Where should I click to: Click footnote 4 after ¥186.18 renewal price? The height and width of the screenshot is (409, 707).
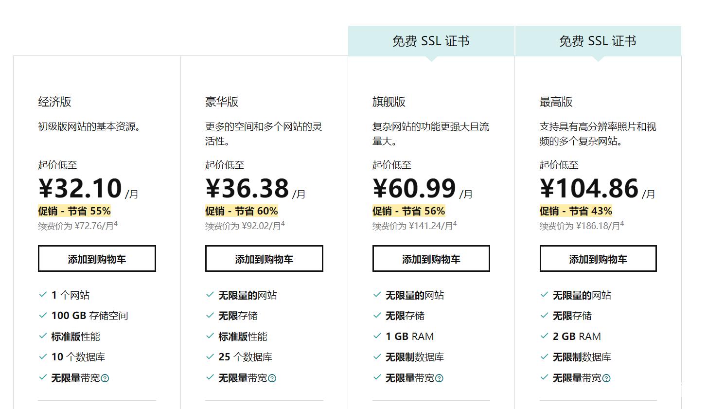[622, 224]
